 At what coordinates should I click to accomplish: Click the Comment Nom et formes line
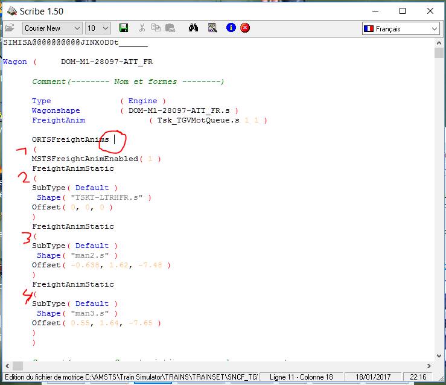pyautogui.click(x=128, y=81)
